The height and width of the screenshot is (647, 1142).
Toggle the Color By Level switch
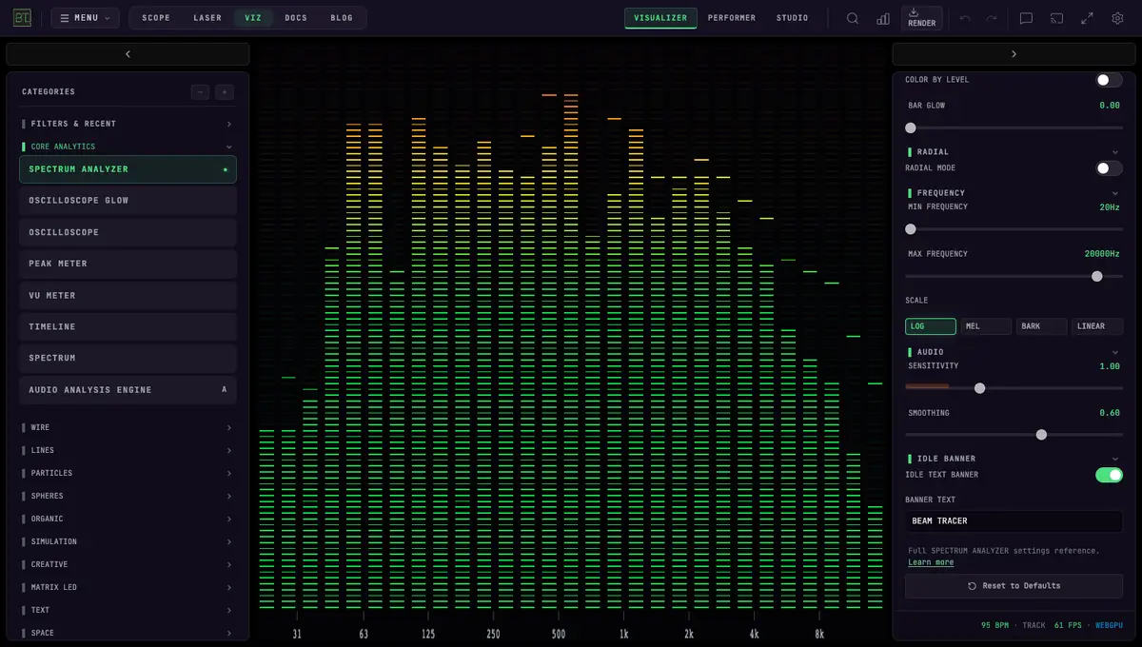point(1109,80)
